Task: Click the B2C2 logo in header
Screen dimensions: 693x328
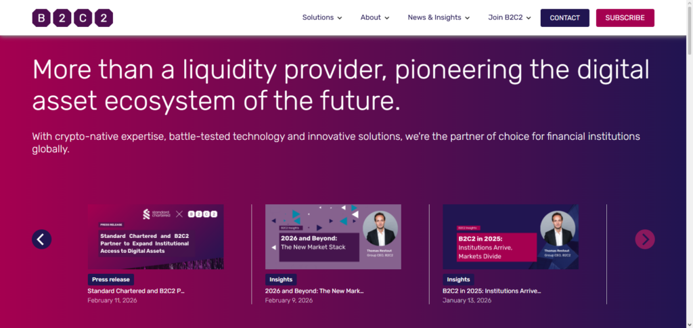Action: point(72,18)
